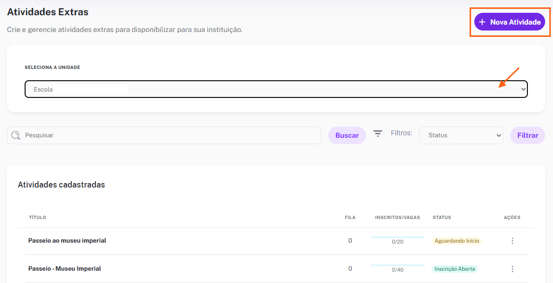Click the plus icon in Nova Atividade

(482, 22)
